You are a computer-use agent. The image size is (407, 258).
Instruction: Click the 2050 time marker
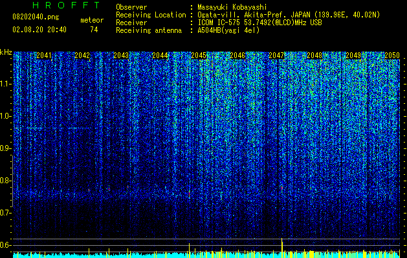(x=392, y=55)
